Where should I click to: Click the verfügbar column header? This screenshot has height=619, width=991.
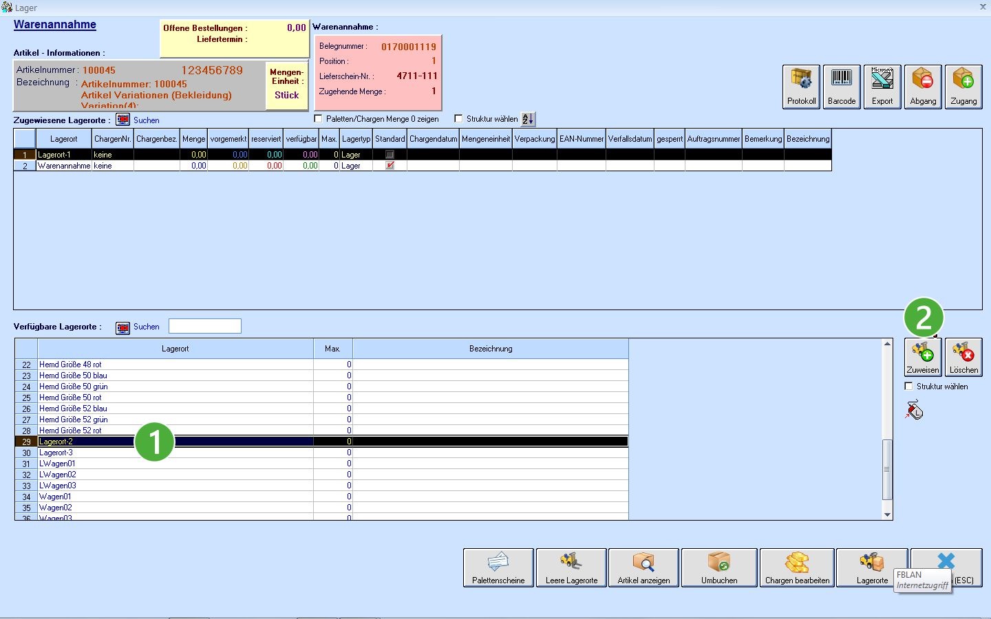(x=301, y=139)
